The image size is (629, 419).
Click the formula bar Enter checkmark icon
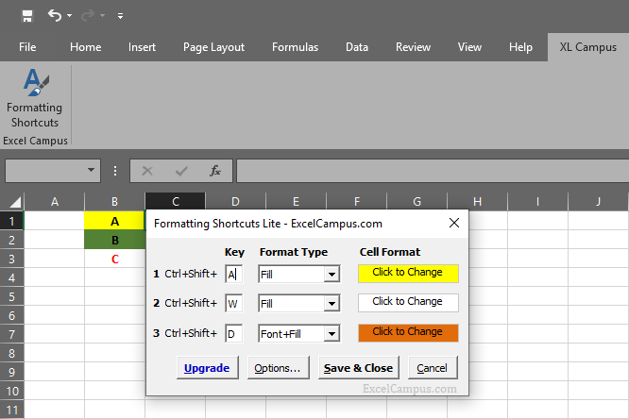(x=181, y=171)
